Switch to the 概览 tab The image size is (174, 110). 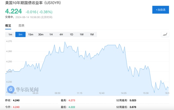8,26
